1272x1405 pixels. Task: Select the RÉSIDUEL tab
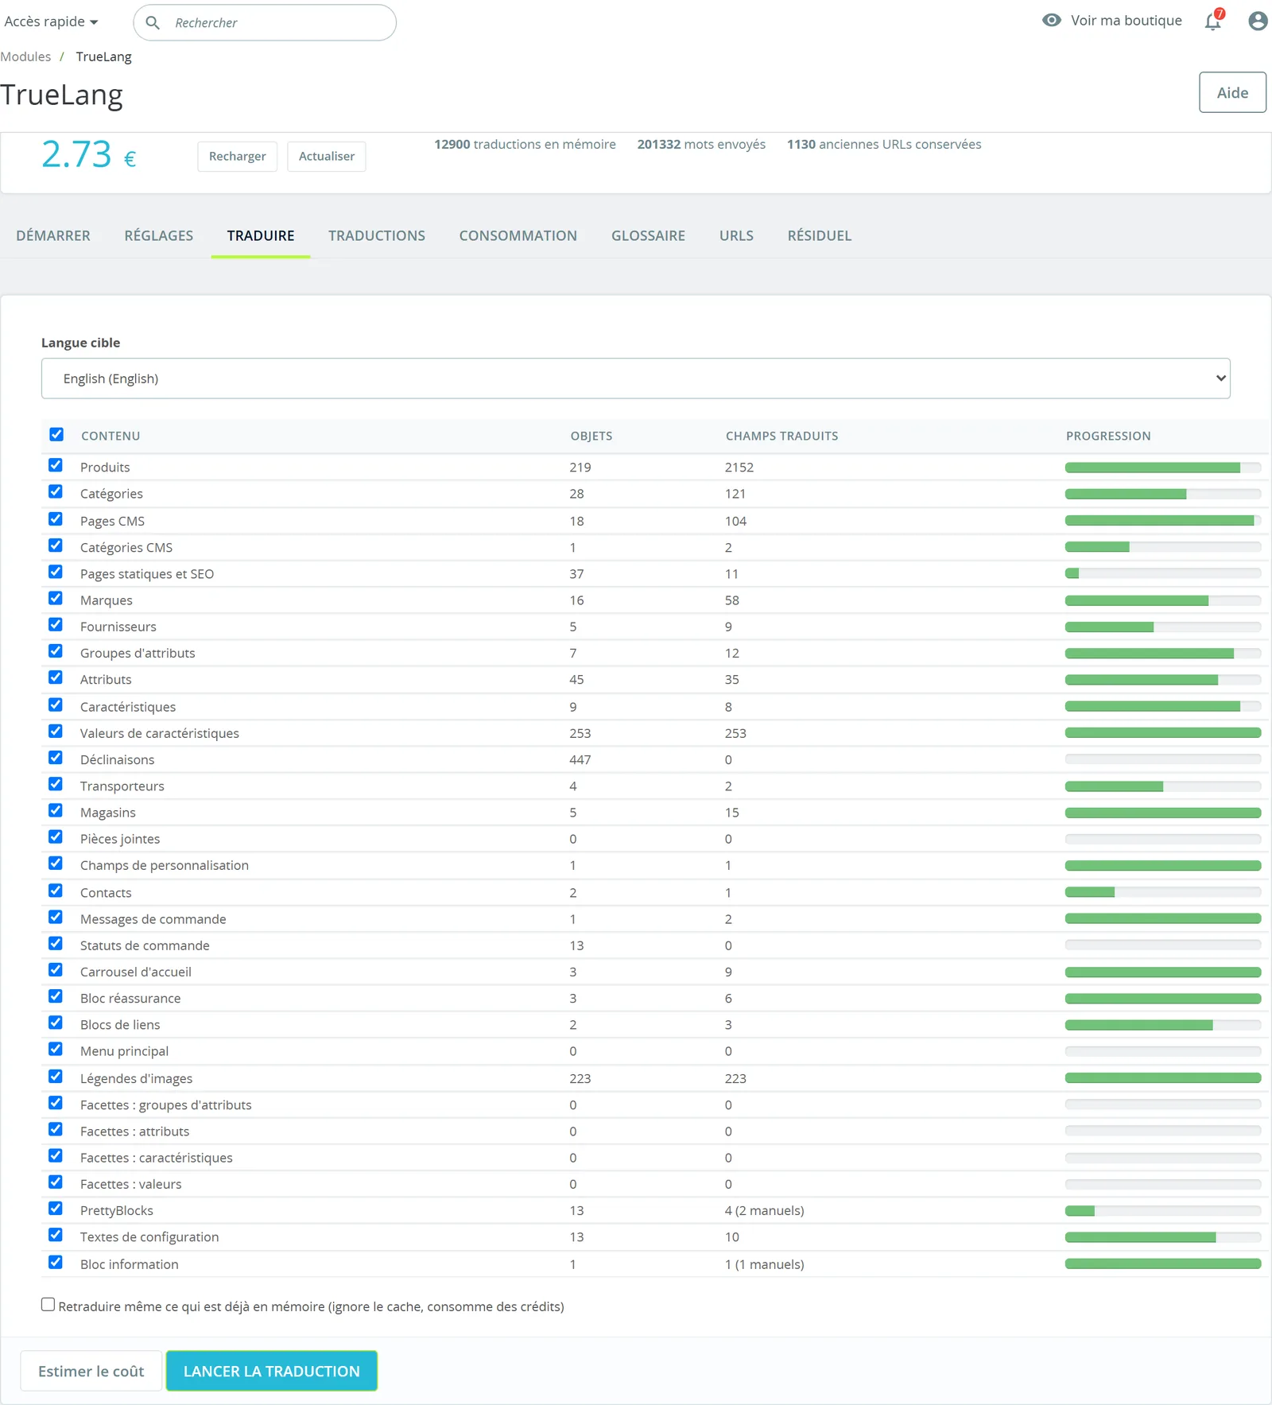tap(820, 235)
